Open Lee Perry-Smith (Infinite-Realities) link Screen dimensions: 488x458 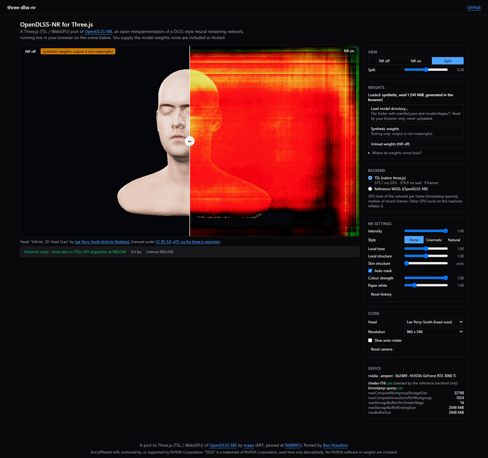(102, 242)
